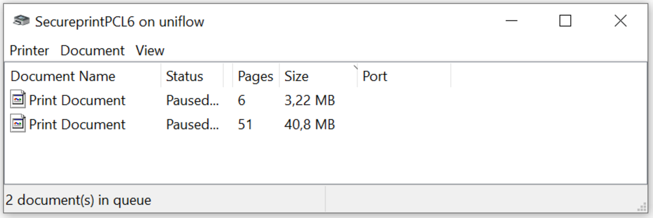Click the printer icon in the title bar
Screen dimensions: 653x218
(x=21, y=21)
